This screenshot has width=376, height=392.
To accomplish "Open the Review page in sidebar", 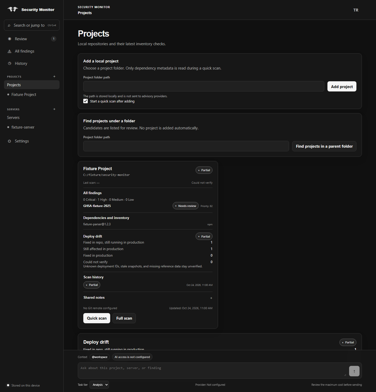I will coord(32,39).
